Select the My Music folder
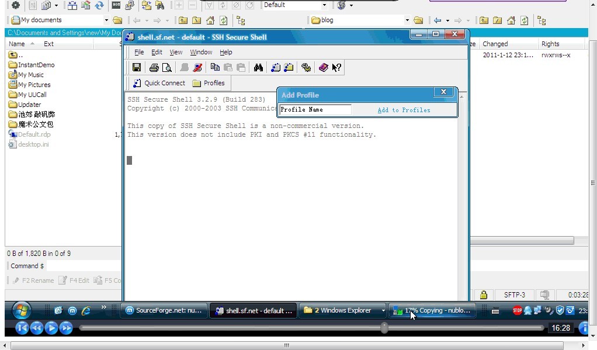Image resolution: width=597 pixels, height=350 pixels. coord(26,75)
